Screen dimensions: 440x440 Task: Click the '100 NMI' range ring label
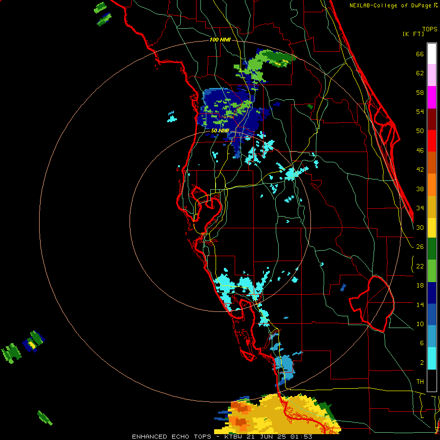(220, 40)
